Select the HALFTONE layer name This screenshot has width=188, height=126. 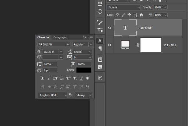coord(145,28)
